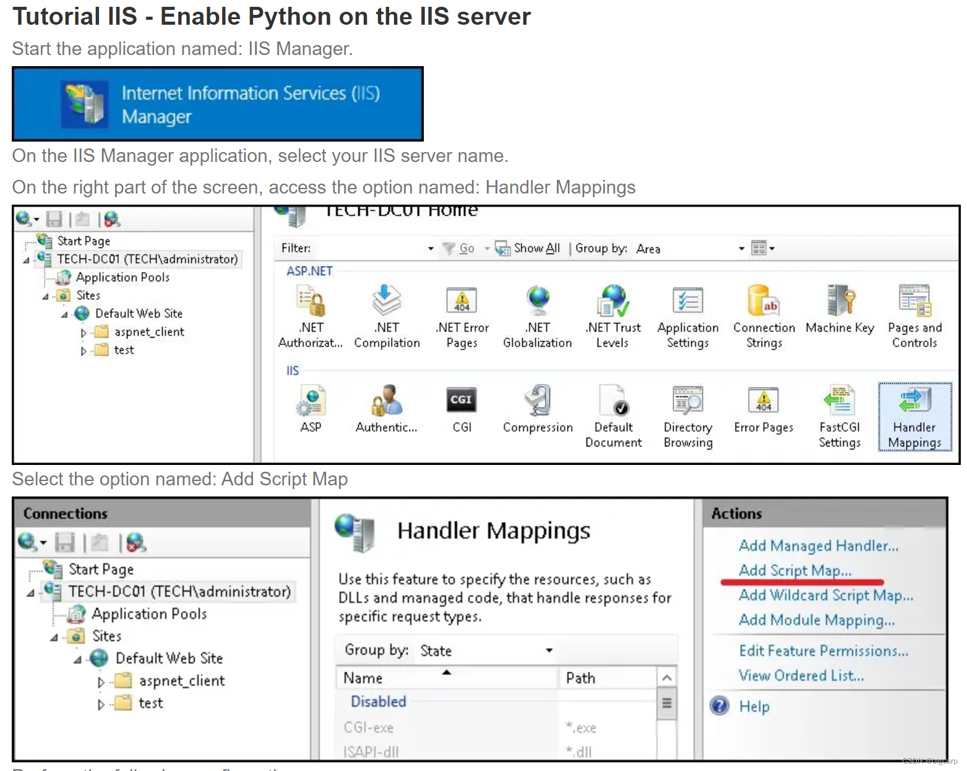
Task: Expand test folder in upper tree
Action: (x=84, y=351)
